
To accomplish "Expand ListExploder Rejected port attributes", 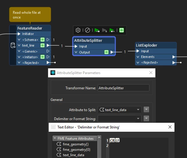I will [x=138, y=62].
